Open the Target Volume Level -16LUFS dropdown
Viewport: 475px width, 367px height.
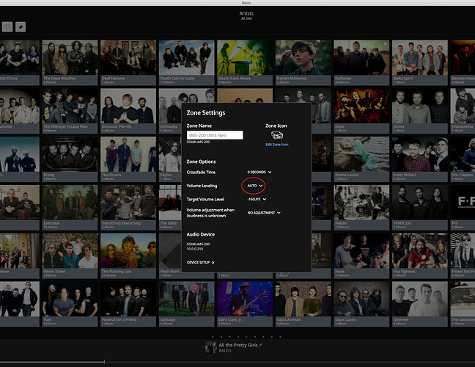pyautogui.click(x=257, y=199)
